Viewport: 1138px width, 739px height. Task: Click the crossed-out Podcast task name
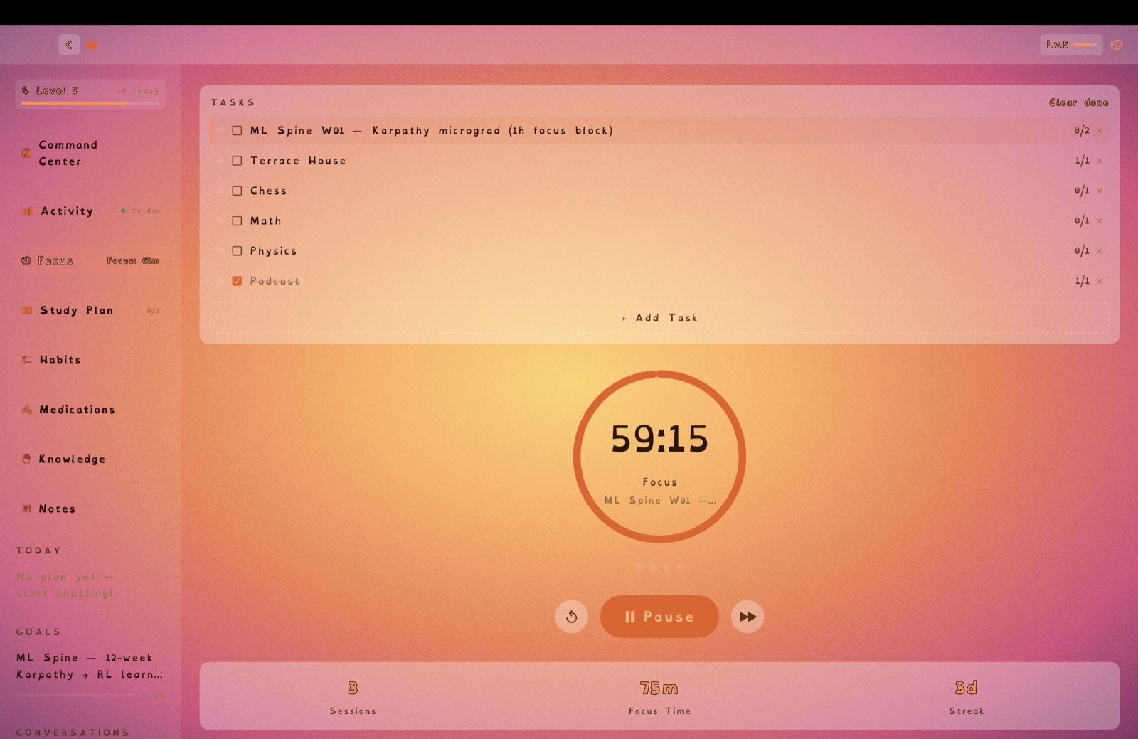(275, 281)
